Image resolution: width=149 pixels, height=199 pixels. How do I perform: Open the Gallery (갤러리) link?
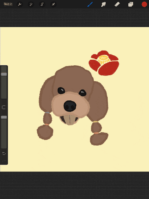[8, 4]
